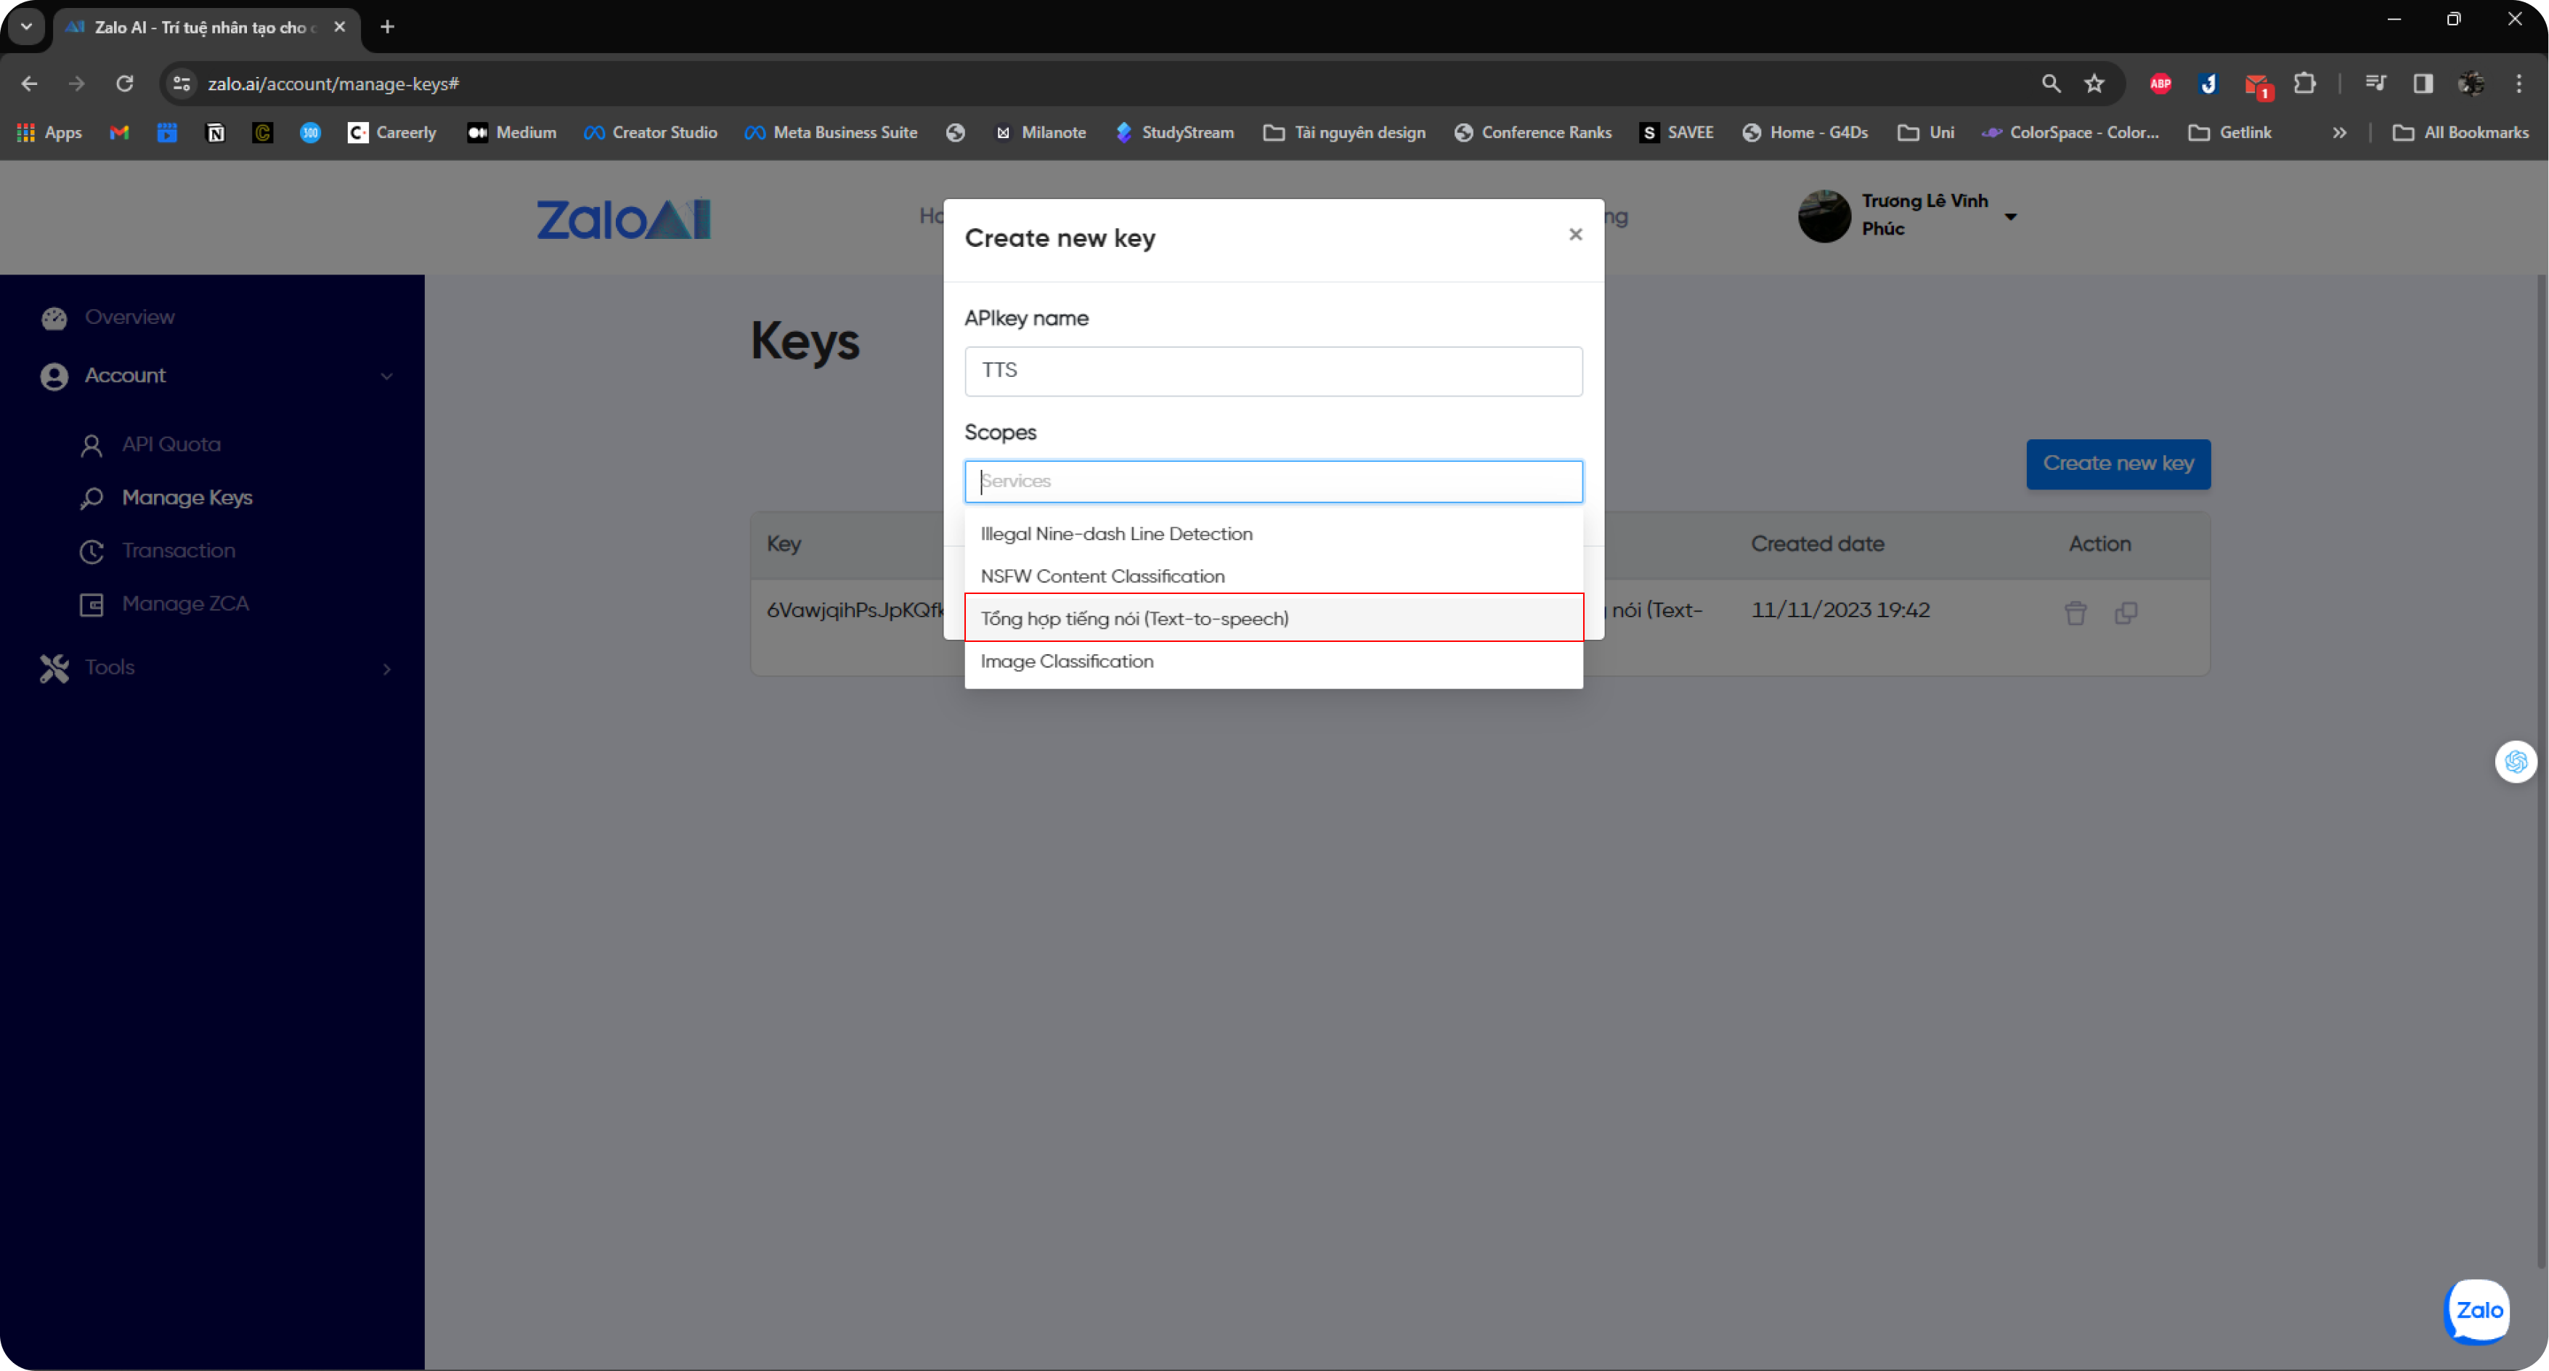
Task: Go back to previous page
Action: coord(30,84)
